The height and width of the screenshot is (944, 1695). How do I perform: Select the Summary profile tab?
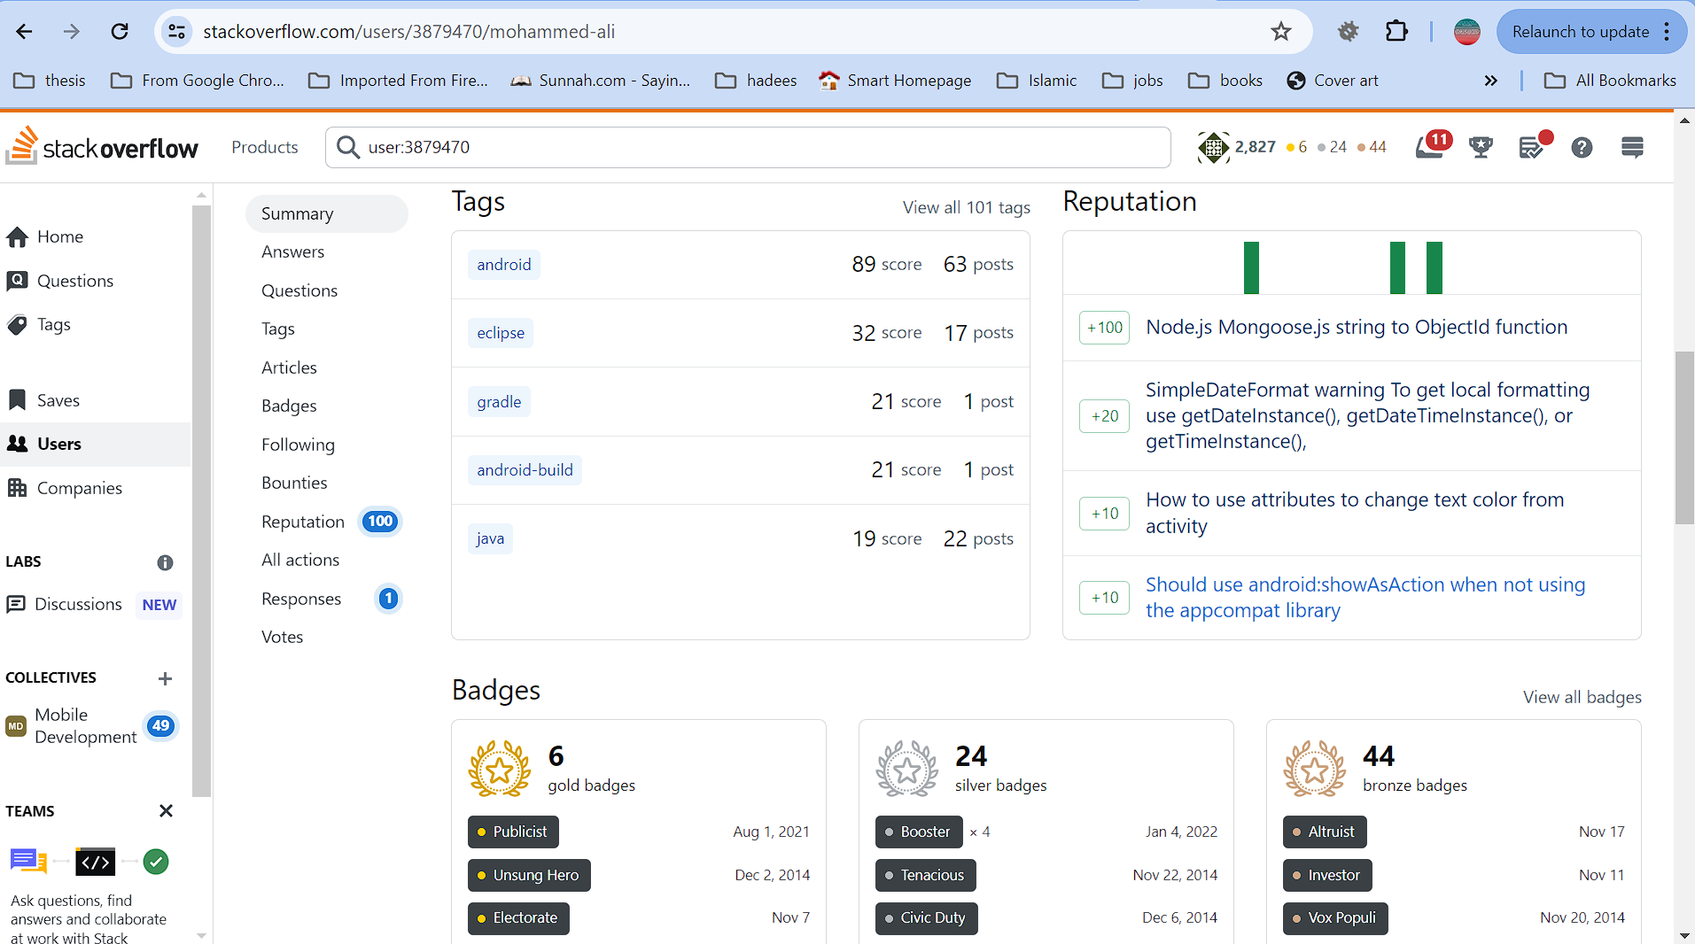click(326, 213)
